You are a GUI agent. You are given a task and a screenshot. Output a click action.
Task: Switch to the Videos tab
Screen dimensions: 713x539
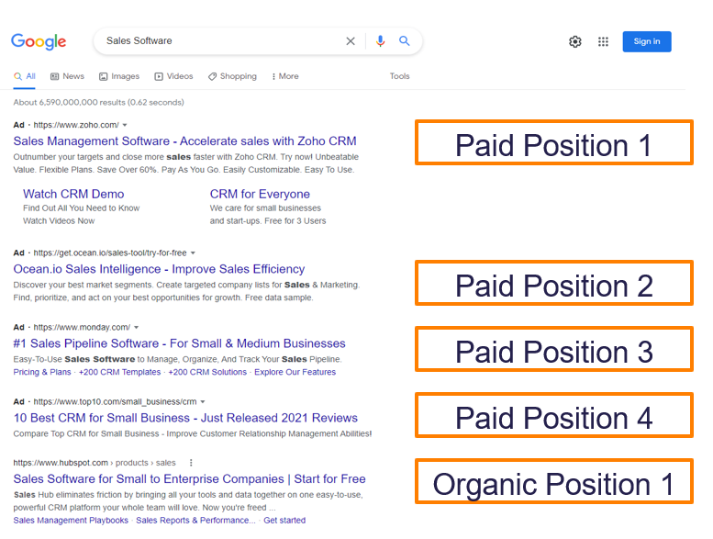pyautogui.click(x=173, y=76)
